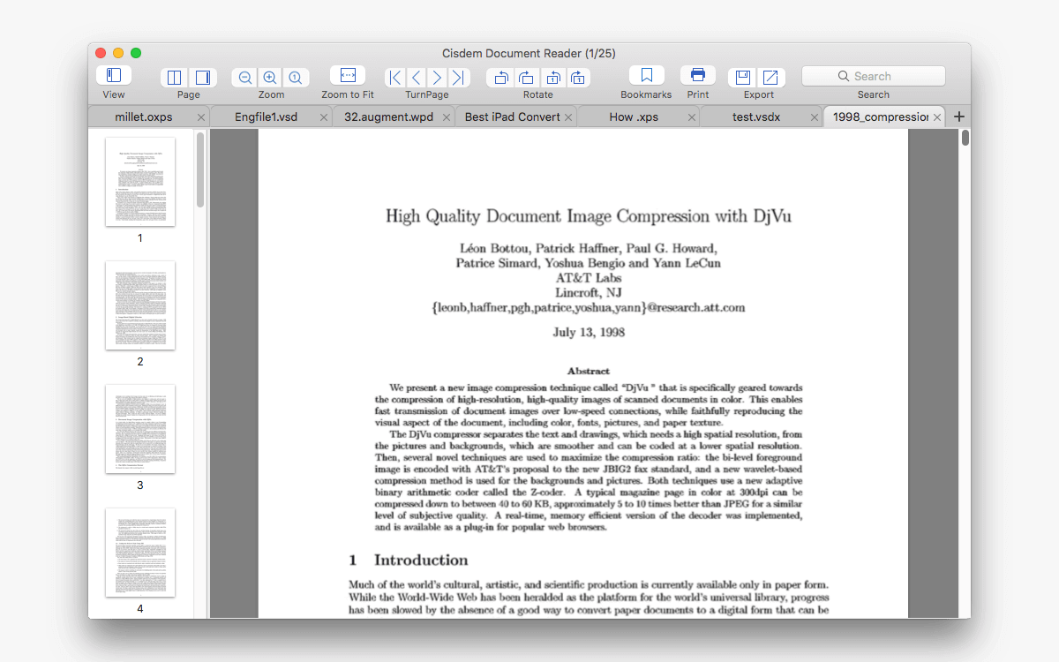Close the 1998_compression tab
Image resolution: width=1059 pixels, height=662 pixels.
click(x=937, y=117)
